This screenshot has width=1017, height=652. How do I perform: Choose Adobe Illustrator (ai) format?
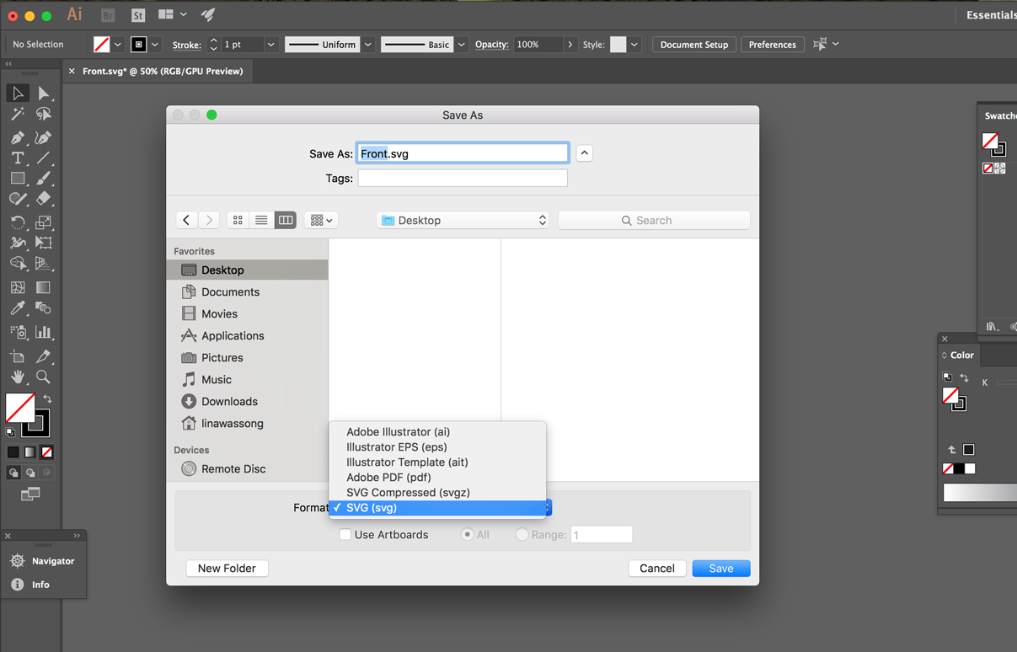[x=437, y=432]
